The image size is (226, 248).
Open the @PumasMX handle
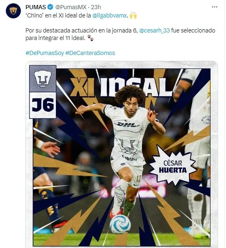(71, 7)
